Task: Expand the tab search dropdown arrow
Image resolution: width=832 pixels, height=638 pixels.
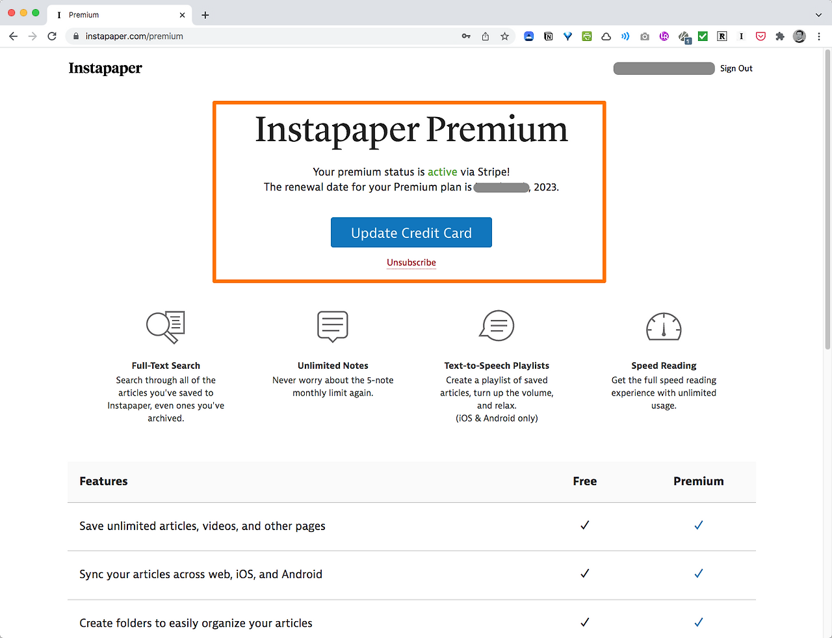Action: coord(818,15)
